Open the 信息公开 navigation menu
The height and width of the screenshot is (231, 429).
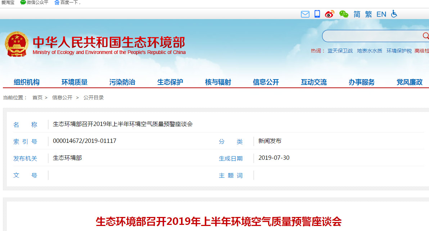pyautogui.click(x=266, y=82)
